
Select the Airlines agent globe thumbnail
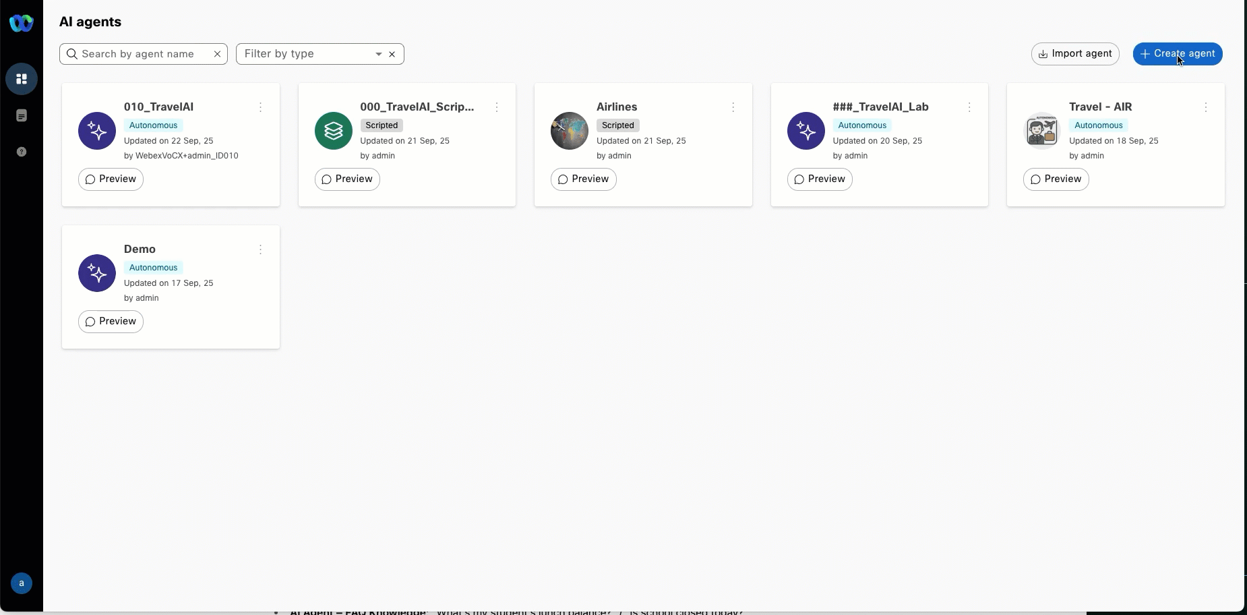570,131
